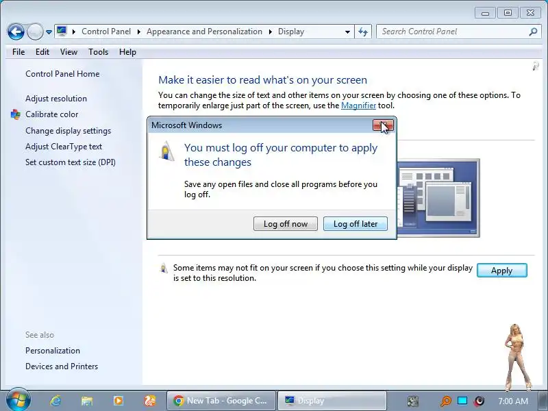This screenshot has width=548, height=411.
Task: Click Log off later button
Action: pyautogui.click(x=356, y=224)
